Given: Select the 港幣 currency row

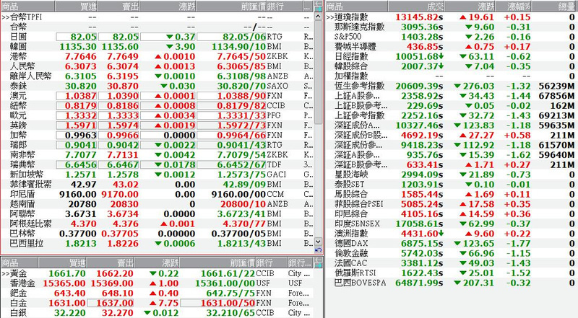Looking at the screenshot, I should [157, 56].
